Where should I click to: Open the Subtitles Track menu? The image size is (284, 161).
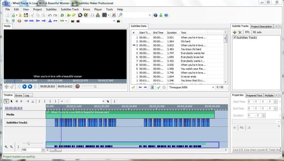coord(70,9)
